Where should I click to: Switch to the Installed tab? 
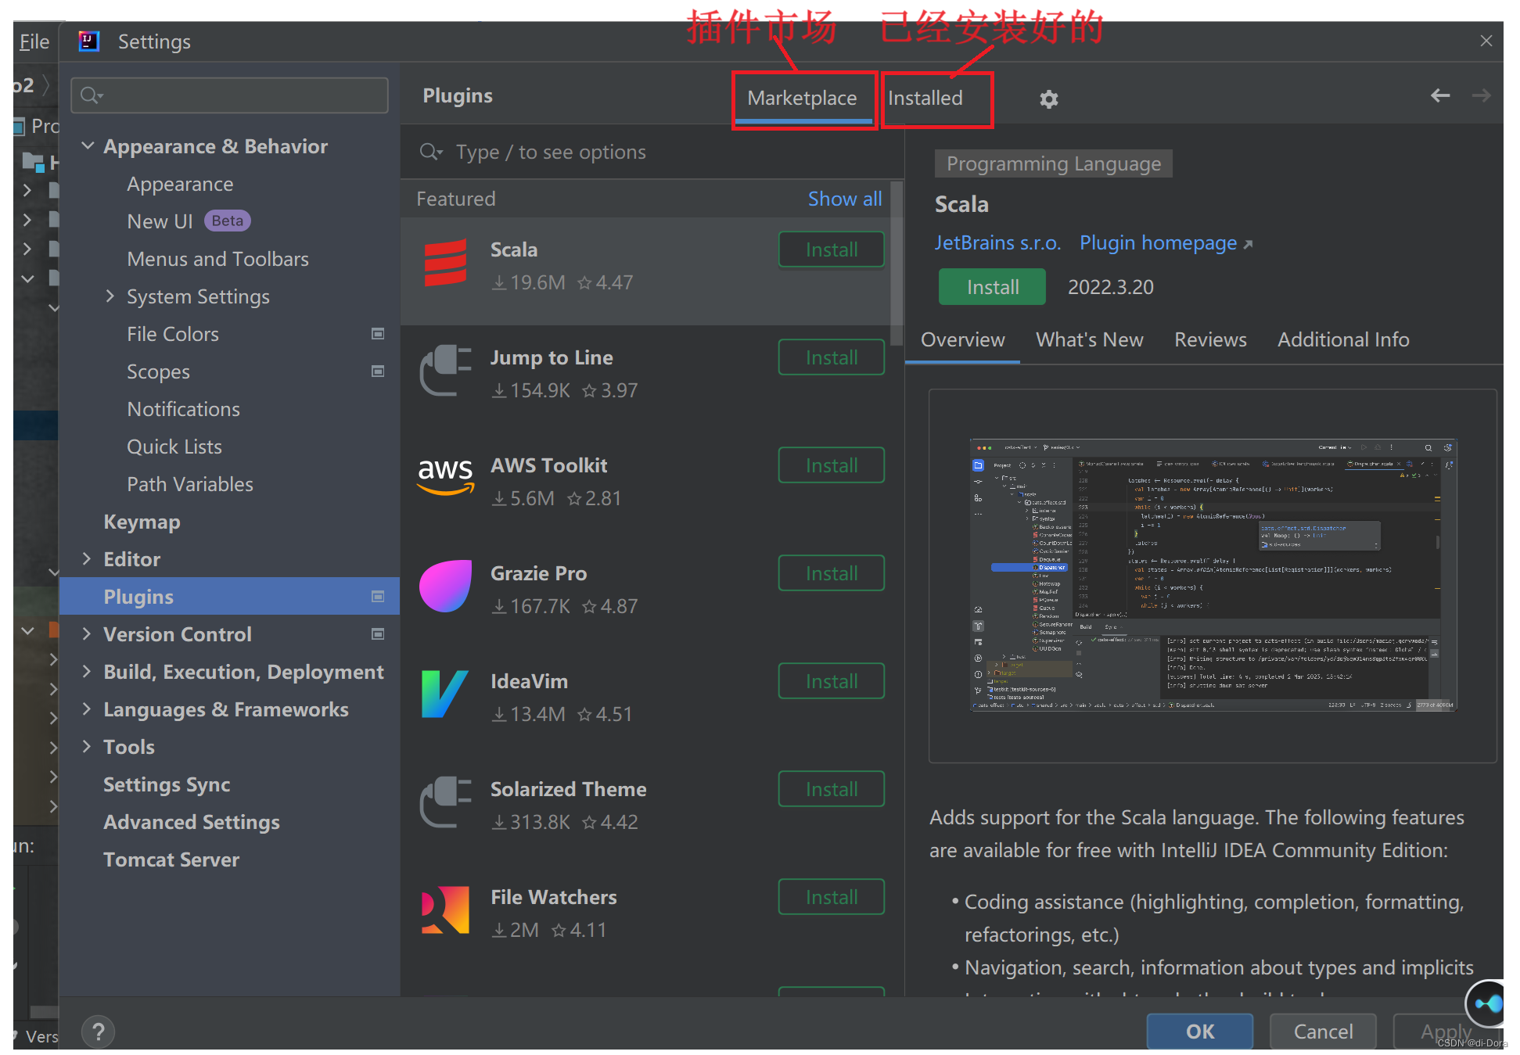(925, 99)
